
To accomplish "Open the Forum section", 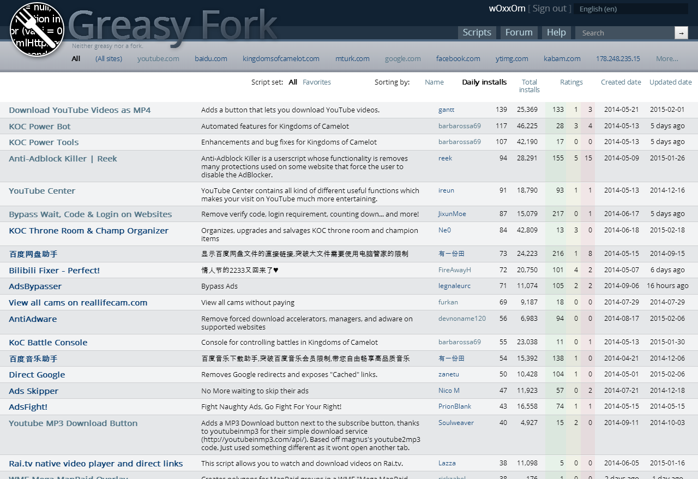I will click(519, 32).
